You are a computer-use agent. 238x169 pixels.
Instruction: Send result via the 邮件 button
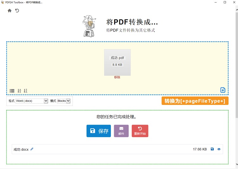121,131
